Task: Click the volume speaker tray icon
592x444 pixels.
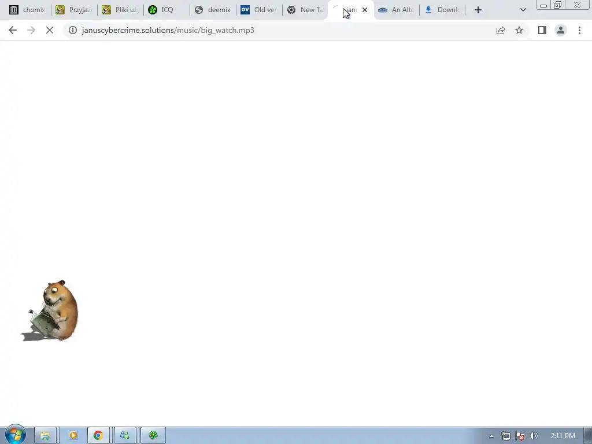Action: point(534,436)
